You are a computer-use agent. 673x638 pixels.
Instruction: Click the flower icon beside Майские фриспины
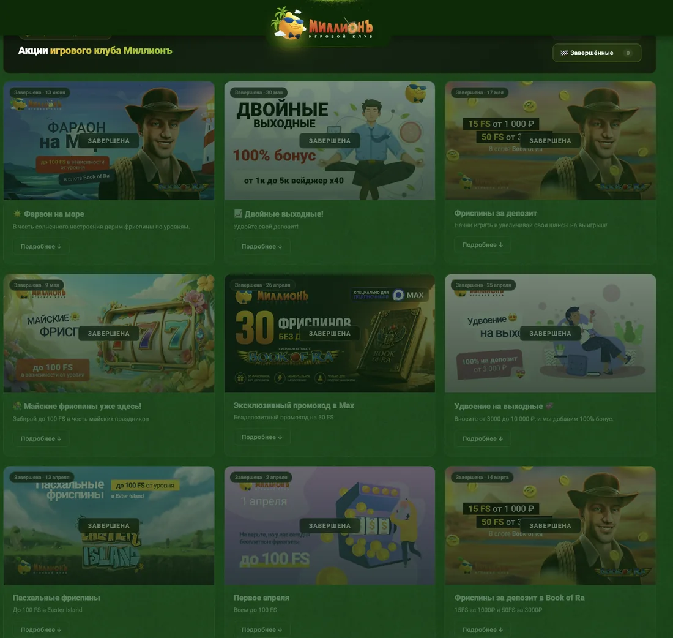(17, 405)
